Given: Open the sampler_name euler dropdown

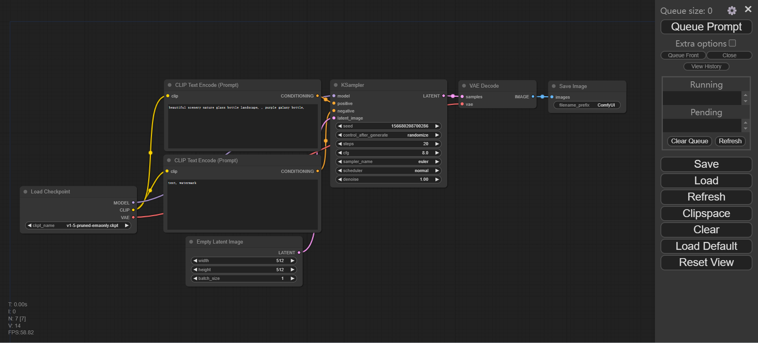Looking at the screenshot, I should tap(388, 162).
